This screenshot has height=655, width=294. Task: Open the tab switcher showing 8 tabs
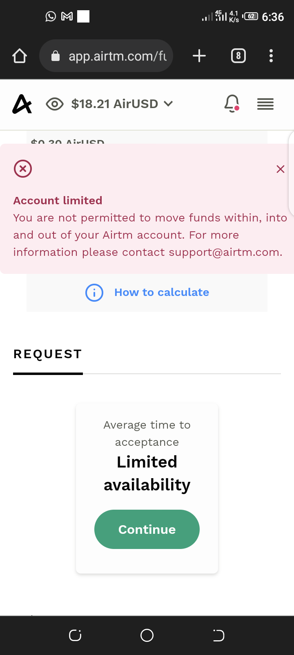click(x=238, y=56)
